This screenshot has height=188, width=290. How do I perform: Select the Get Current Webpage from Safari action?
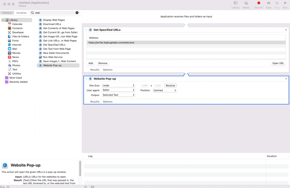[58, 32]
